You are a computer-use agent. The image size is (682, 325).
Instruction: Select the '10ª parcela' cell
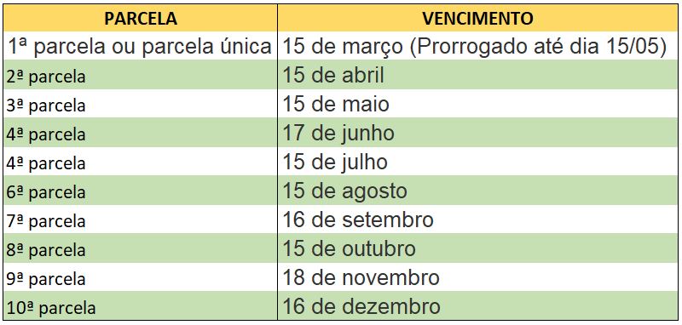click(141, 306)
